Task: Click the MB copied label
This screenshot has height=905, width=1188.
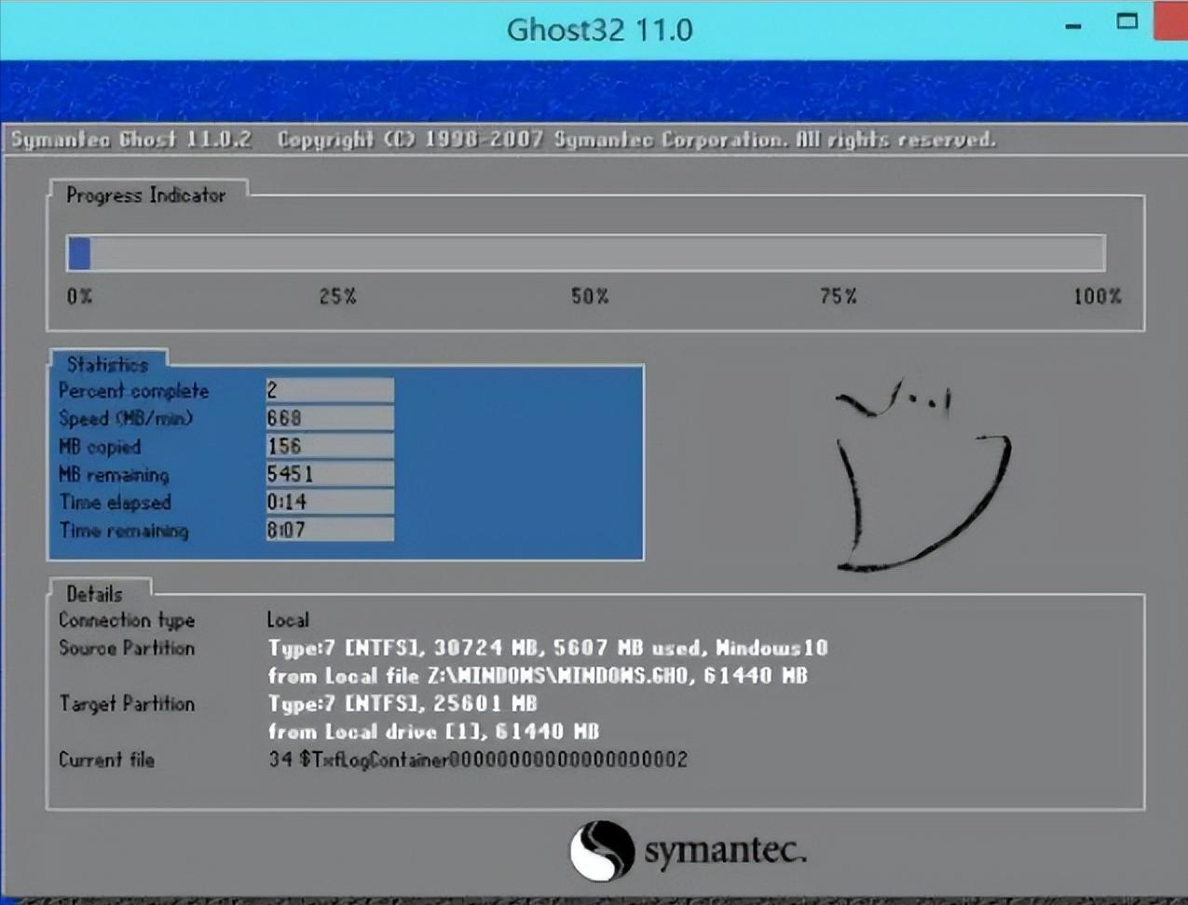Action: pyautogui.click(x=100, y=447)
